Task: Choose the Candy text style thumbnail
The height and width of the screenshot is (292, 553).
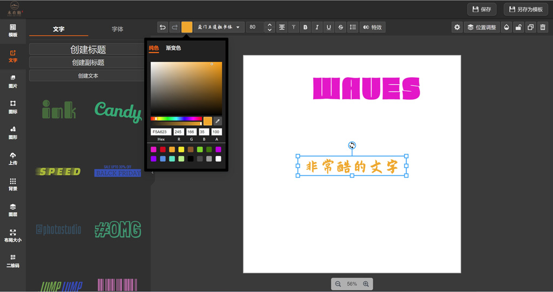Action: (118, 112)
